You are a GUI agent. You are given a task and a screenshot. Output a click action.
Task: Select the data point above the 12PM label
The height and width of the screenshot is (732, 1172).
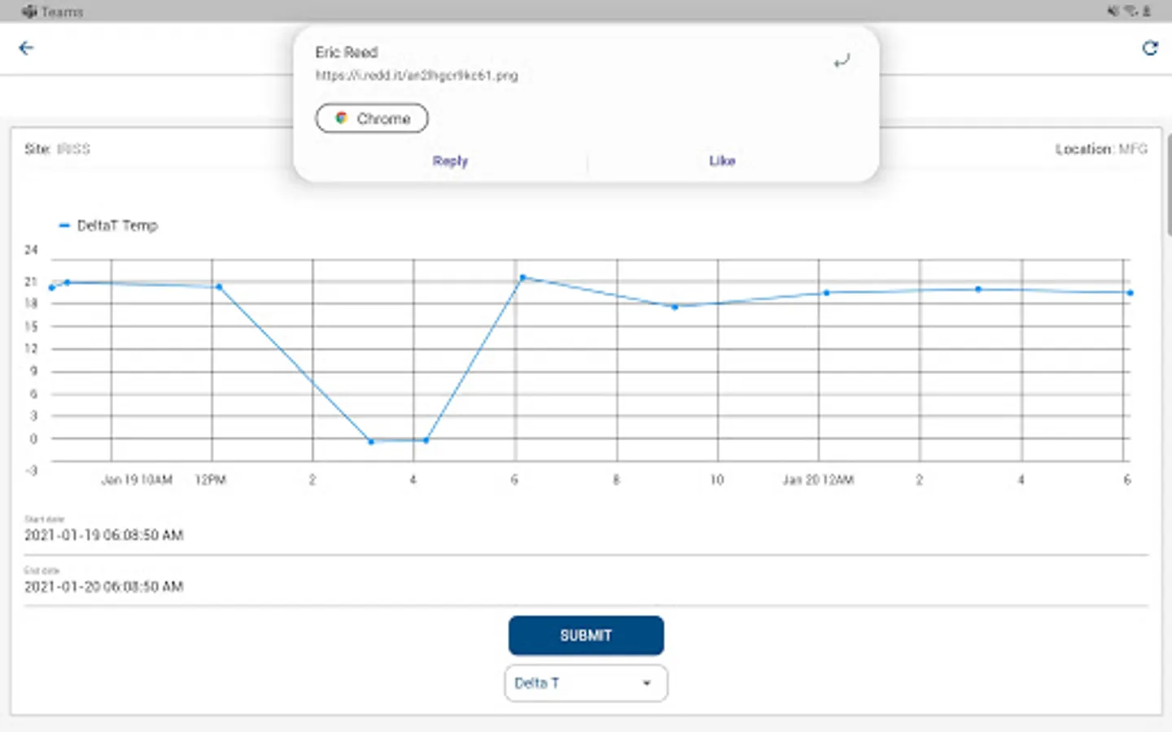[x=219, y=286]
